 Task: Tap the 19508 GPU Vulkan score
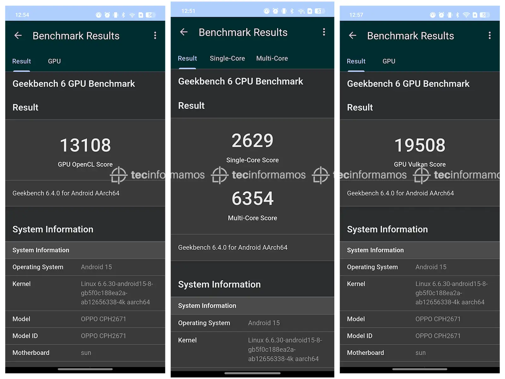click(419, 145)
